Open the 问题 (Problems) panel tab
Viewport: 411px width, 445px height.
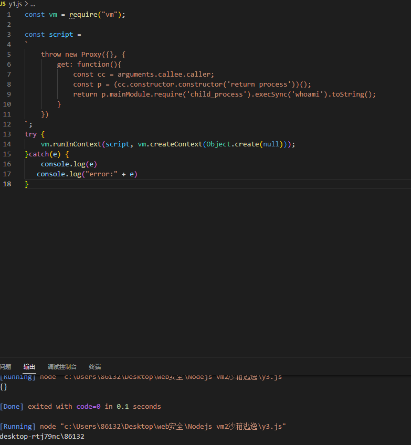coord(5,367)
